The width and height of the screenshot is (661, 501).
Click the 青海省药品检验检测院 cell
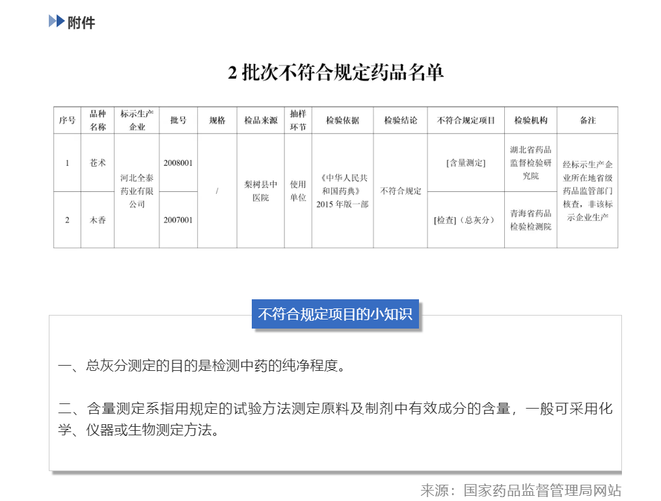[531, 220]
